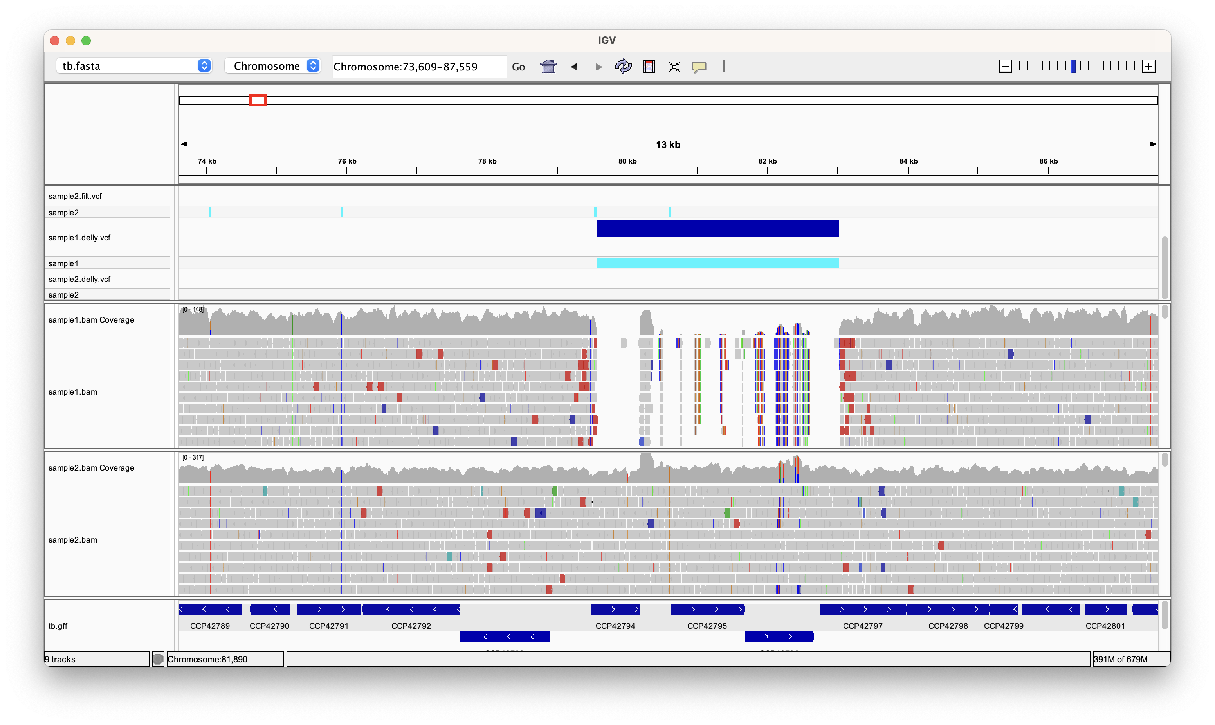
Task: Click gene CCP42799 annotation
Action: pyautogui.click(x=1004, y=609)
